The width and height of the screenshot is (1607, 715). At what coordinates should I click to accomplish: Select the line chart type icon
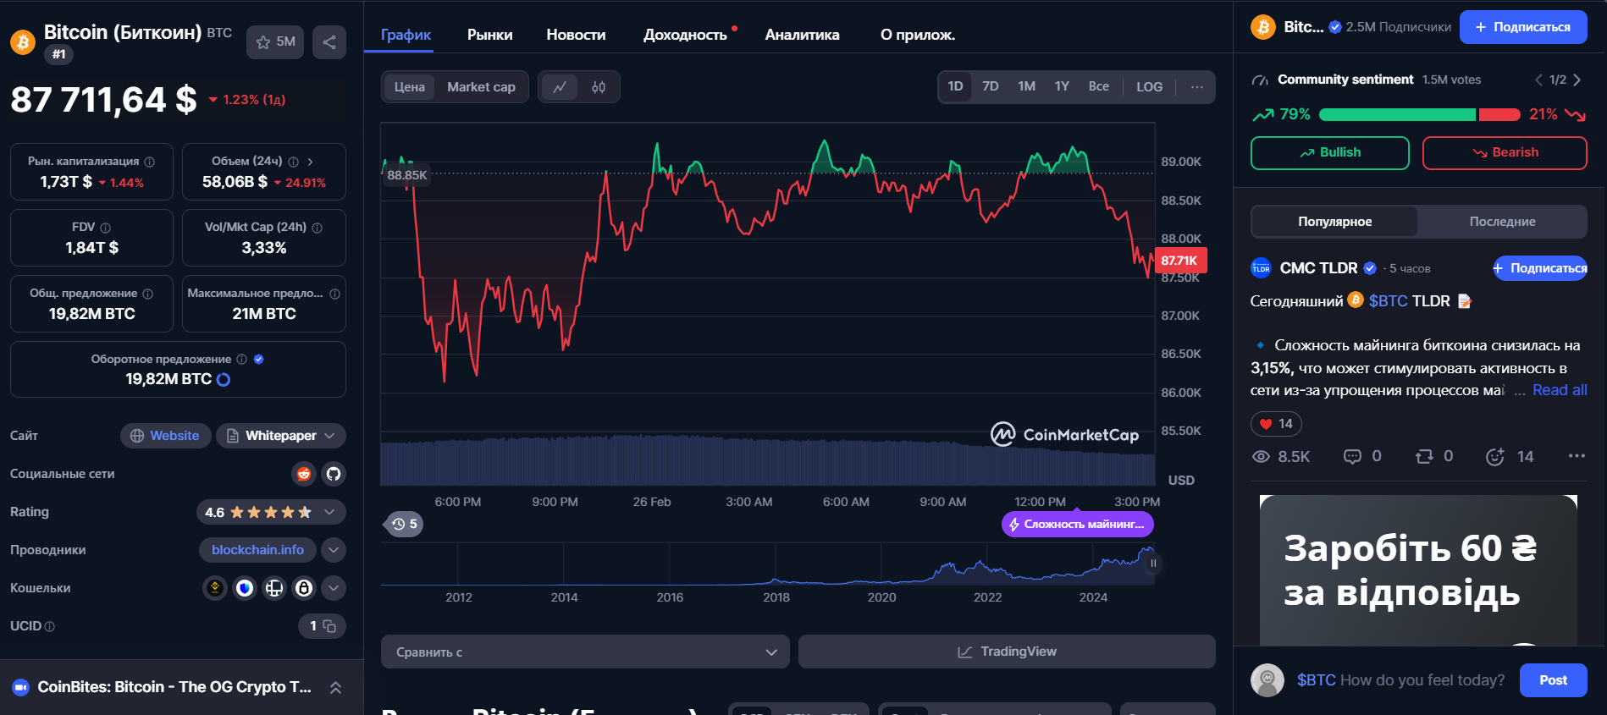pos(560,87)
